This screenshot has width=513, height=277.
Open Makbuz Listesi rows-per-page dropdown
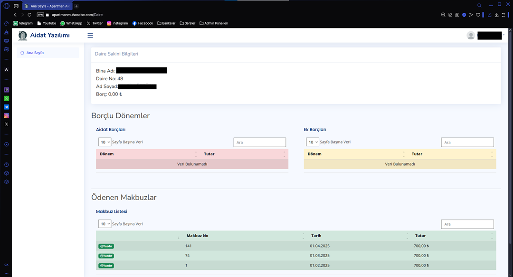(x=105, y=224)
